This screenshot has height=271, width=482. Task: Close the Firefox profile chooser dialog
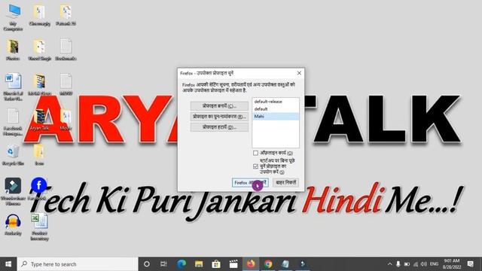pos(299,73)
